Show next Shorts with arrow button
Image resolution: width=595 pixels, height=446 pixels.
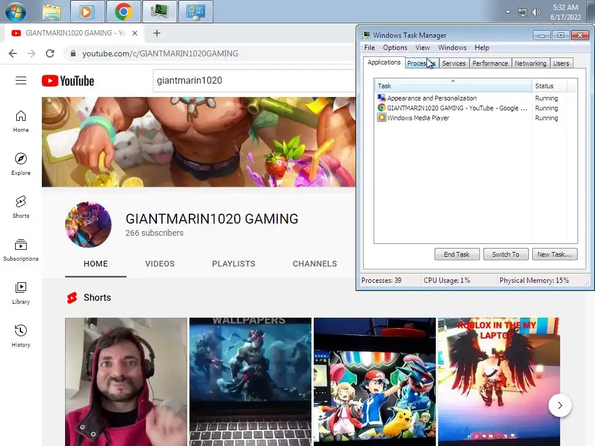pyautogui.click(x=560, y=405)
